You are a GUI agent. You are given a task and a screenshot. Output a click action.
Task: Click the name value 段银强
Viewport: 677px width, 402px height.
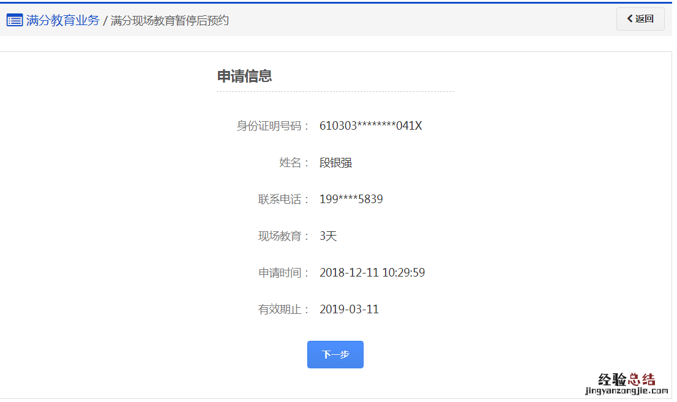coord(337,162)
